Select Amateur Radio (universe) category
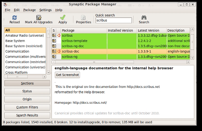This screenshot has width=202, height=131. tap(25, 35)
